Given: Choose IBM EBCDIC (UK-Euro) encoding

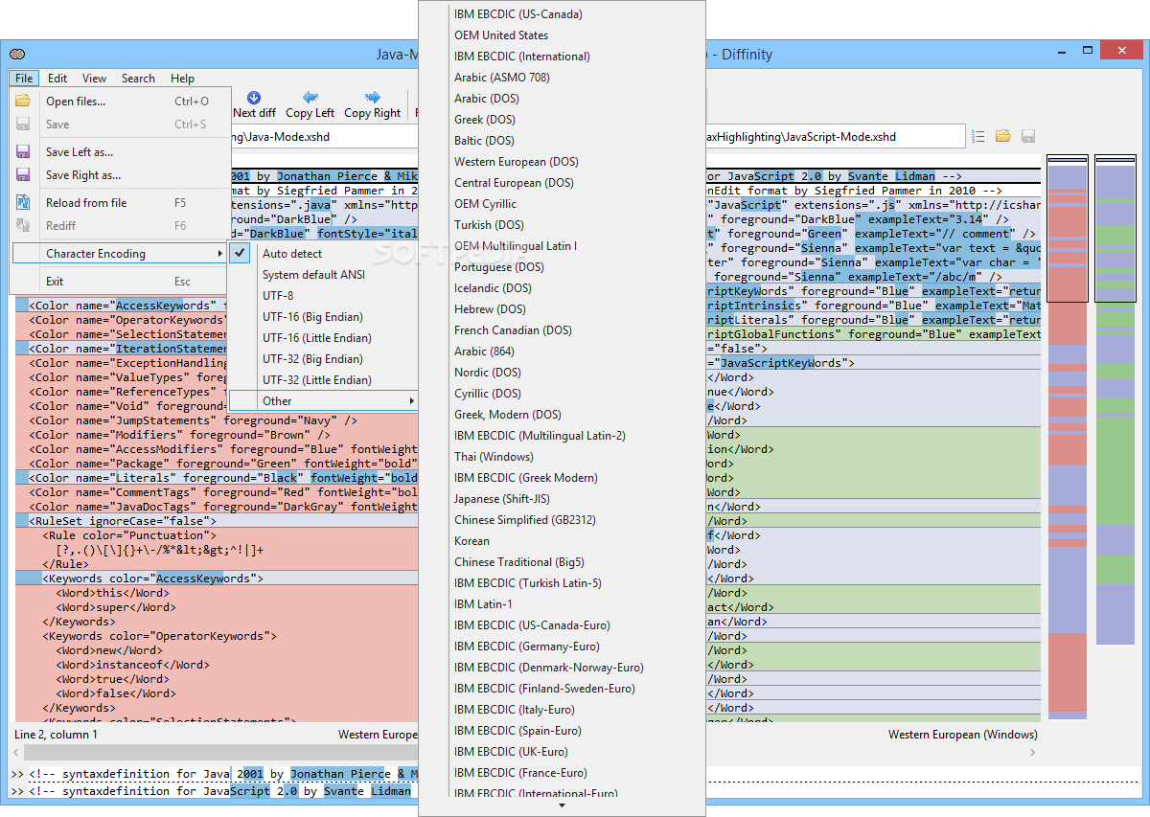Looking at the screenshot, I should tap(562, 752).
